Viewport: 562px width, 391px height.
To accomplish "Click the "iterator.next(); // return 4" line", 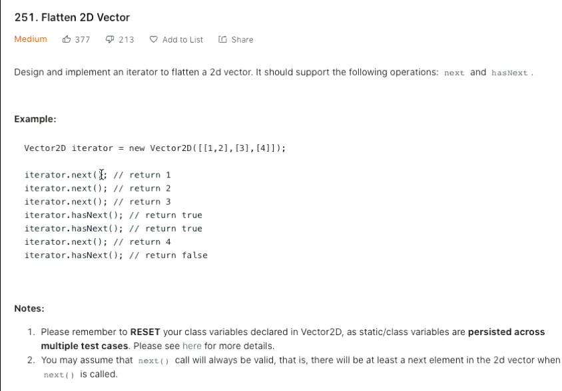I will point(97,242).
